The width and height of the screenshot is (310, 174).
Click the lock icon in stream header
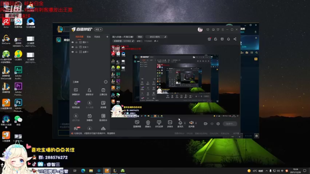tap(215, 39)
